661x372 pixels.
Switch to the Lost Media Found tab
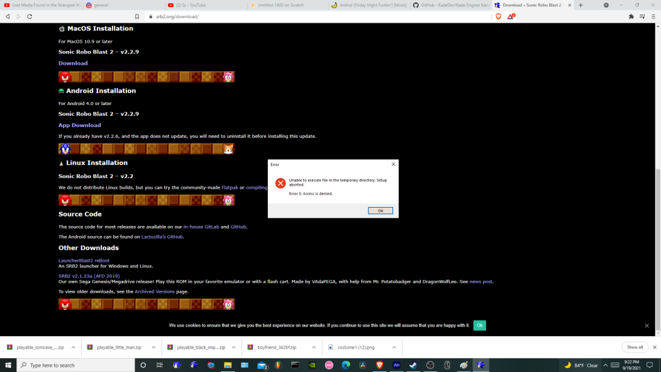[42, 5]
